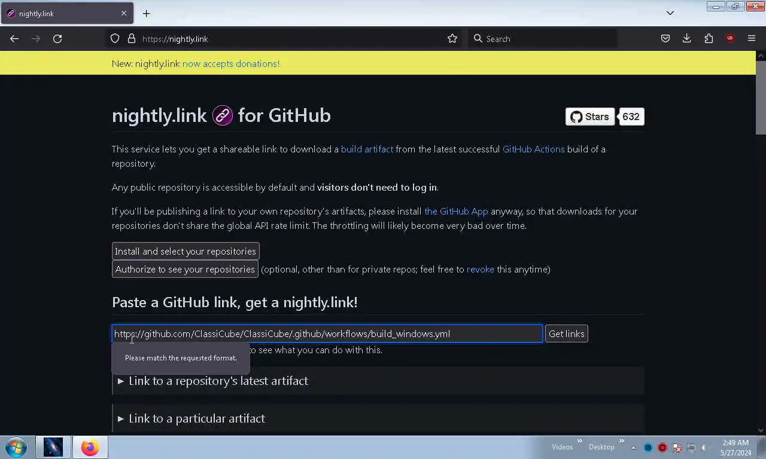Click the network tray icon
766x459 pixels.
(x=691, y=448)
